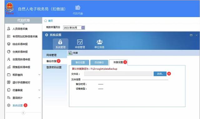Switch to the 恢复设置 tab
The height and width of the screenshot is (119, 200).
click(x=118, y=62)
